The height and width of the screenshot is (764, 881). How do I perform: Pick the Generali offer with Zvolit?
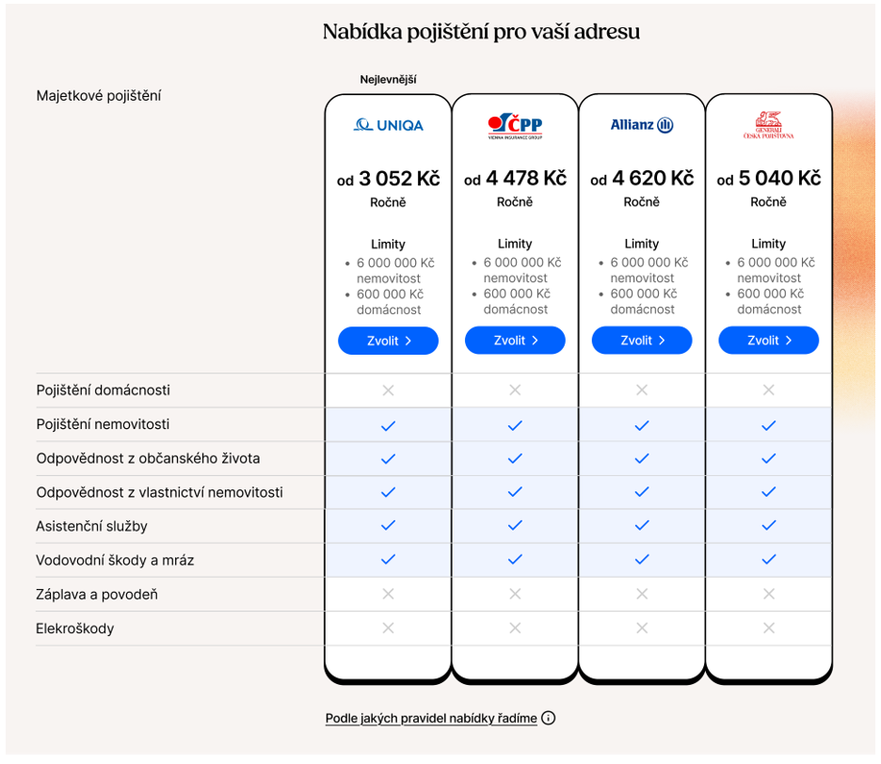(x=768, y=341)
